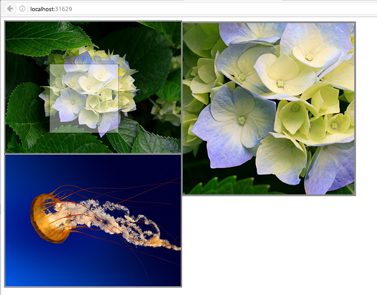Select the hydrangea flower thumbnail image
The width and height of the screenshot is (377, 295).
pyautogui.click(x=93, y=87)
